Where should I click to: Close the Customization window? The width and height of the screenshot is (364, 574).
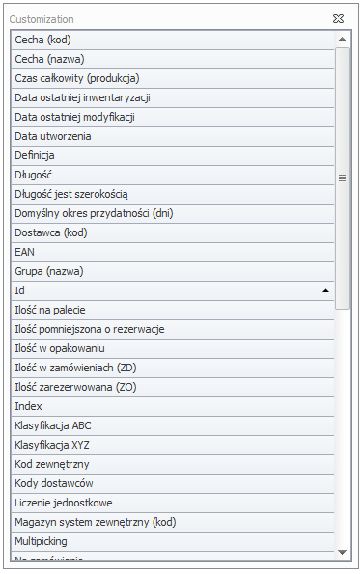pos(338,18)
